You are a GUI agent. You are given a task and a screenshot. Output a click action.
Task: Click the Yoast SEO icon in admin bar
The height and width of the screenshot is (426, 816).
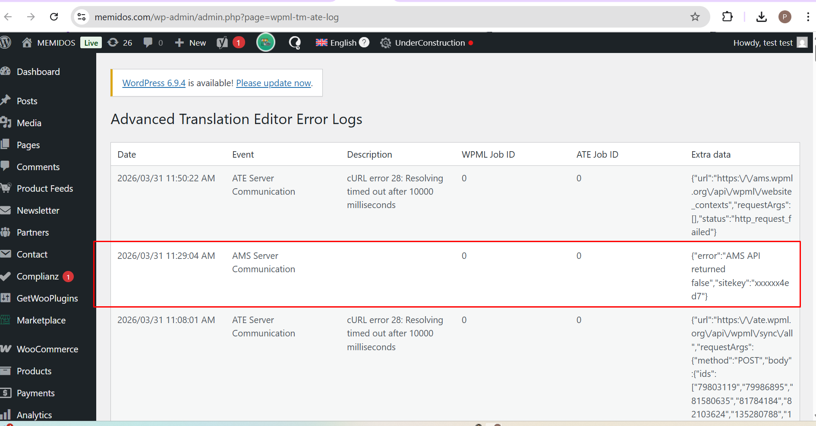(x=222, y=43)
